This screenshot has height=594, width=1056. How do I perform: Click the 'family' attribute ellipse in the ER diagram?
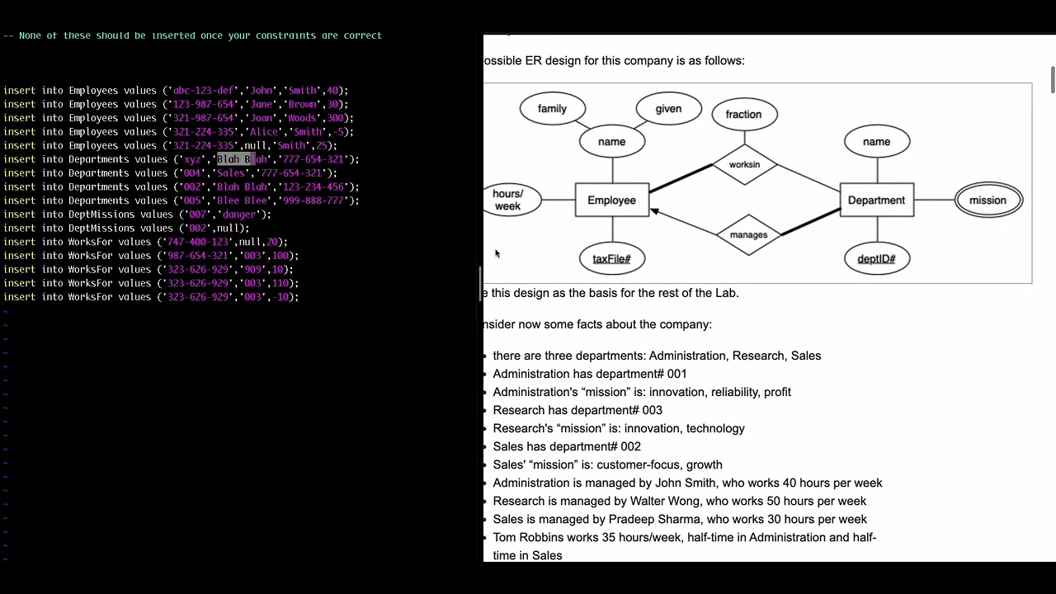(552, 109)
